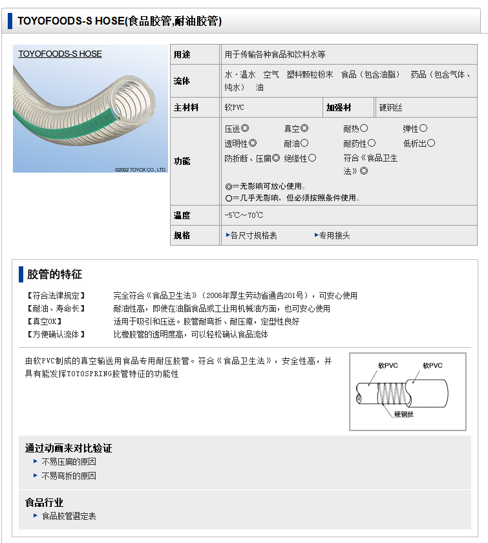Click the 真空◎ function entry

tap(297, 129)
